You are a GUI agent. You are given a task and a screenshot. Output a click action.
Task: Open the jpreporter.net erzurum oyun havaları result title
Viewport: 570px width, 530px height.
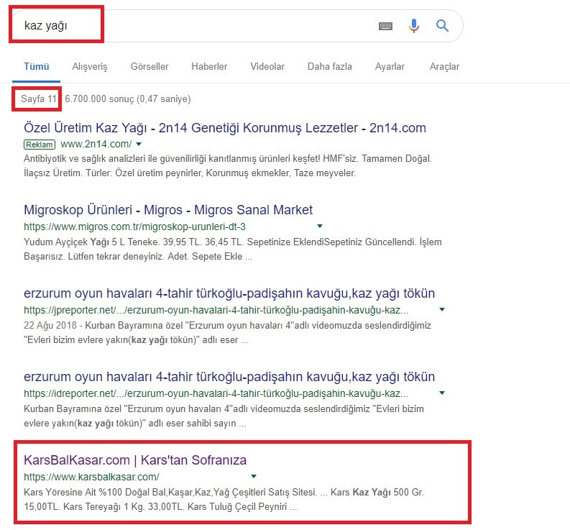pyautogui.click(x=229, y=293)
